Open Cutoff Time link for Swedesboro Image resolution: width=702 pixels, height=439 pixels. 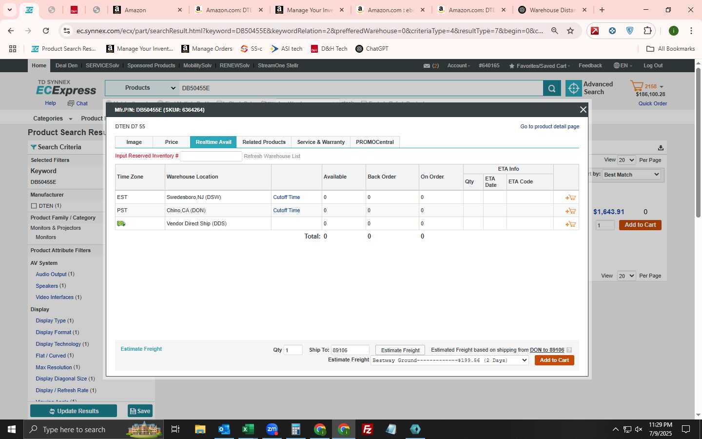[x=286, y=198]
